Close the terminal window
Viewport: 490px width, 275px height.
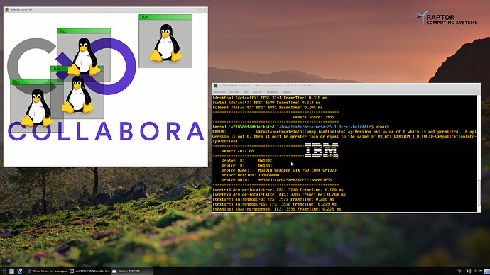477,86
